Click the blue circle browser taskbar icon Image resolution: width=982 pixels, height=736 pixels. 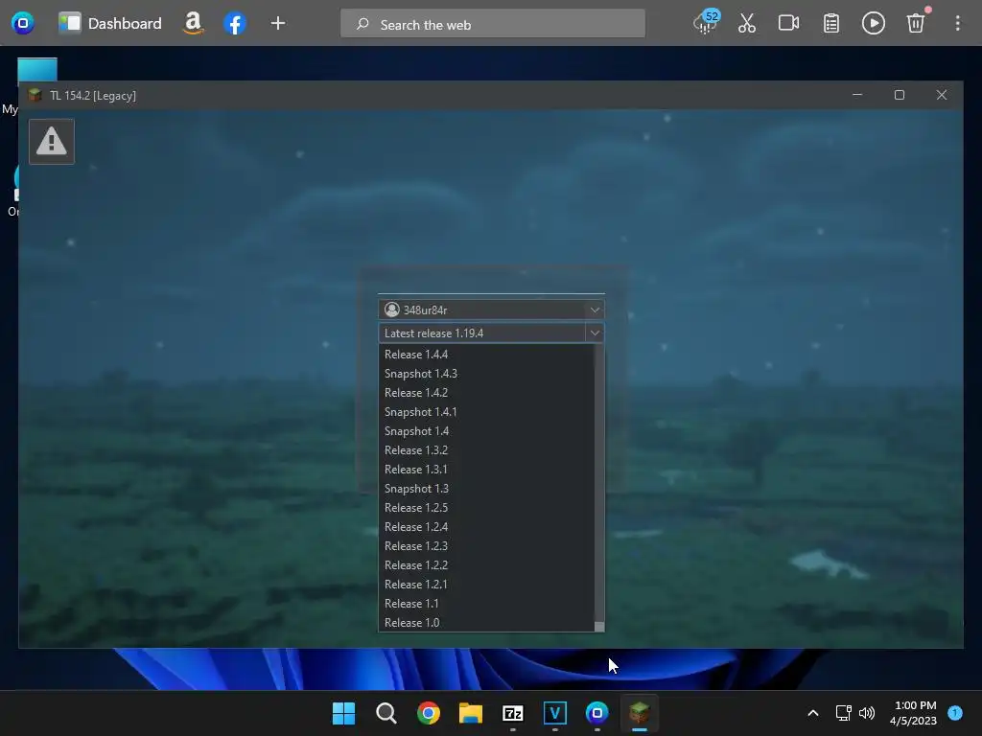[596, 713]
